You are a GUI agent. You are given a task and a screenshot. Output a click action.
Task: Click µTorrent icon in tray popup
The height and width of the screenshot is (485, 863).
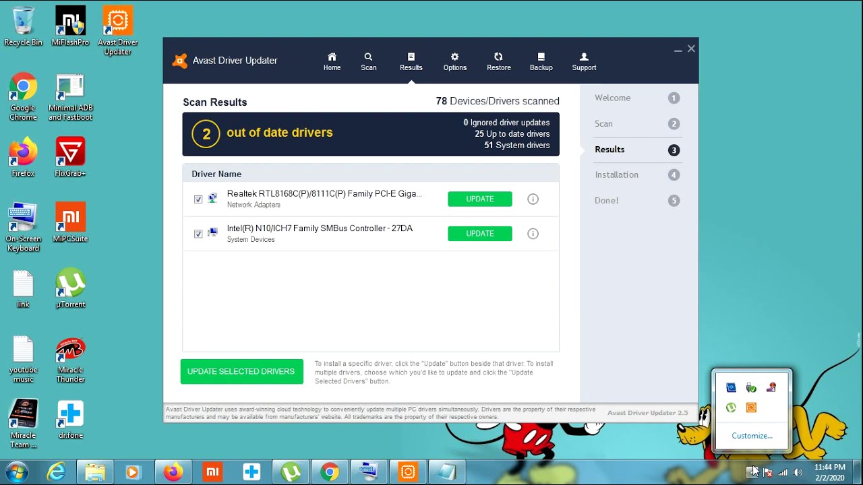tap(731, 408)
